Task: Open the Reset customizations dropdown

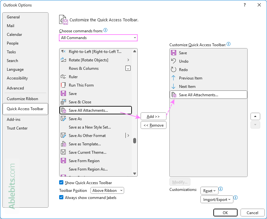Action: click(209, 191)
